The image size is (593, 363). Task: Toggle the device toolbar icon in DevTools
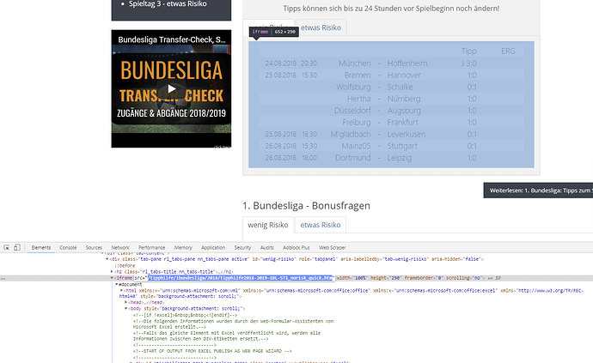(x=19, y=247)
